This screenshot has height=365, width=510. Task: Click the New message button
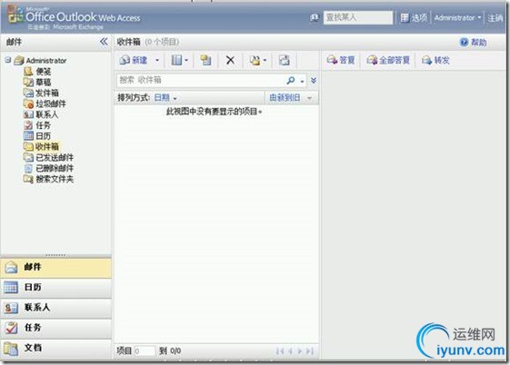(134, 60)
